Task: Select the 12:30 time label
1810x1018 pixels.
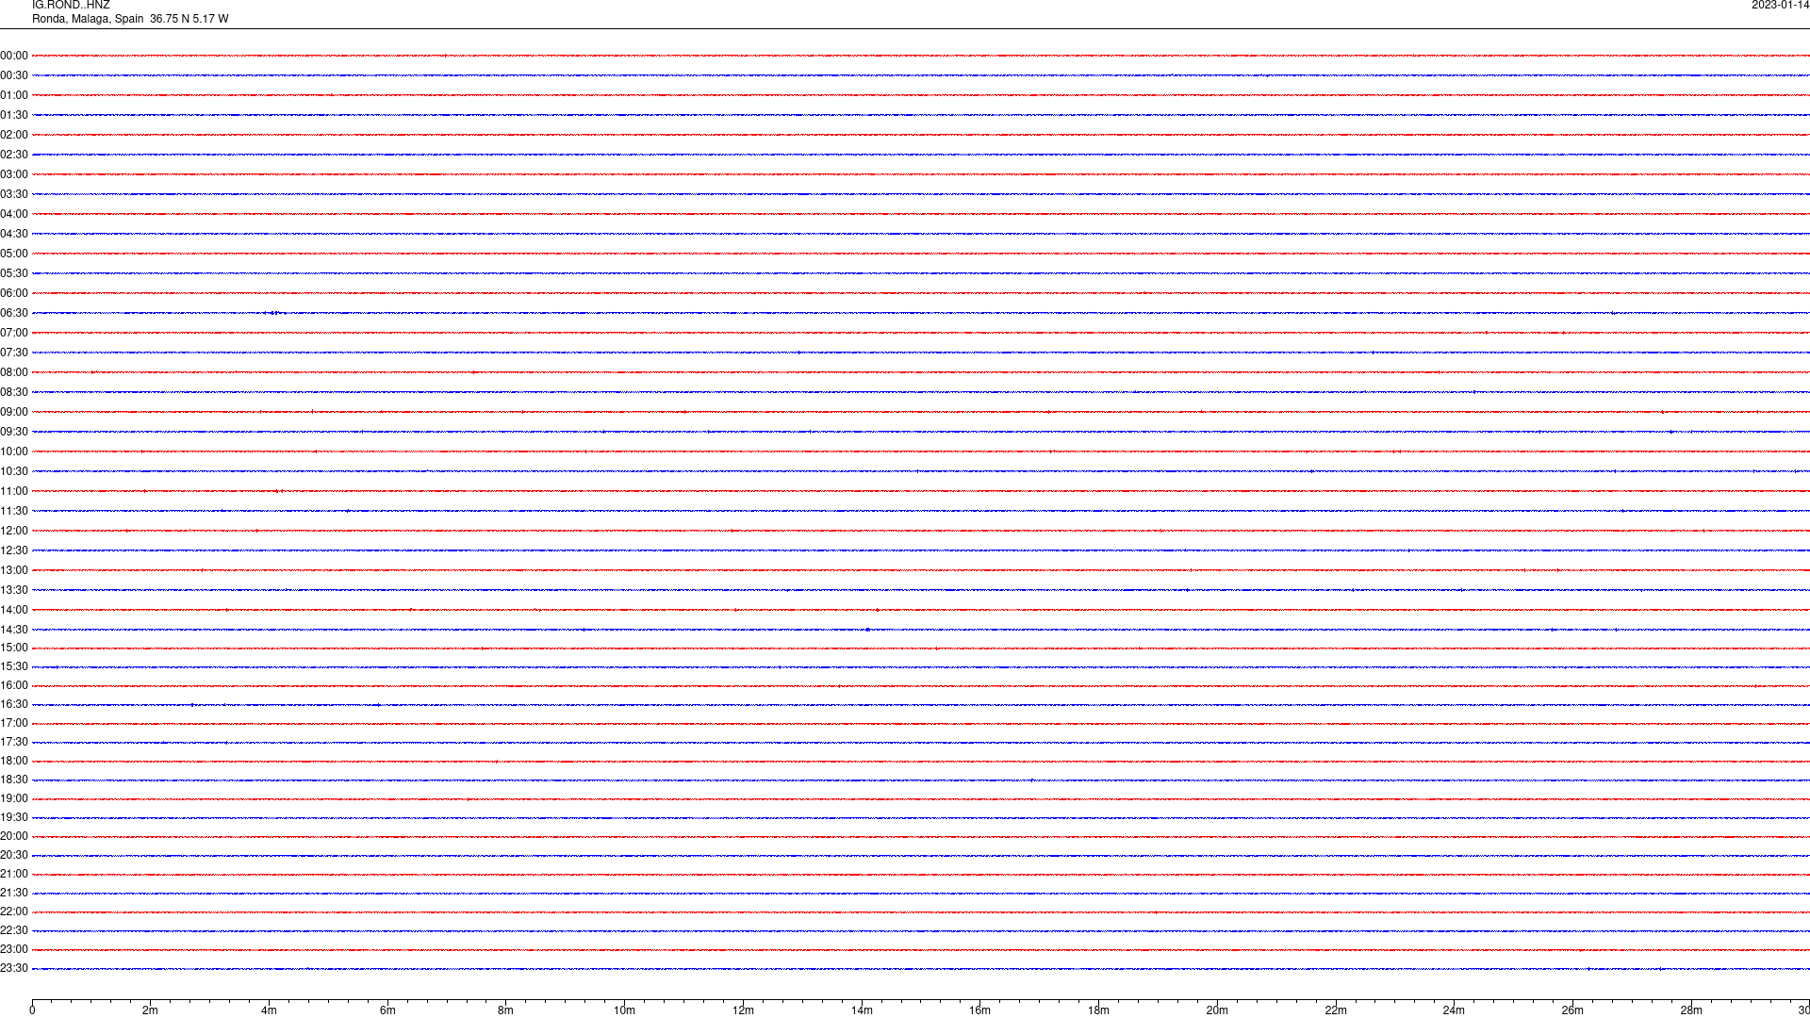Action: (14, 550)
